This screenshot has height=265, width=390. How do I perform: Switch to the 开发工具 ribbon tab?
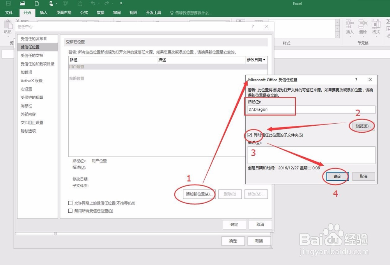(153, 12)
